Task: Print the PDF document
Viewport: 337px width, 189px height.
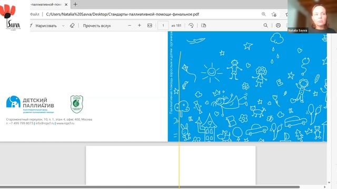Action: pos(278,25)
